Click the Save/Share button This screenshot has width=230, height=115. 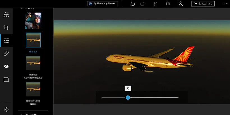pyautogui.click(x=203, y=4)
